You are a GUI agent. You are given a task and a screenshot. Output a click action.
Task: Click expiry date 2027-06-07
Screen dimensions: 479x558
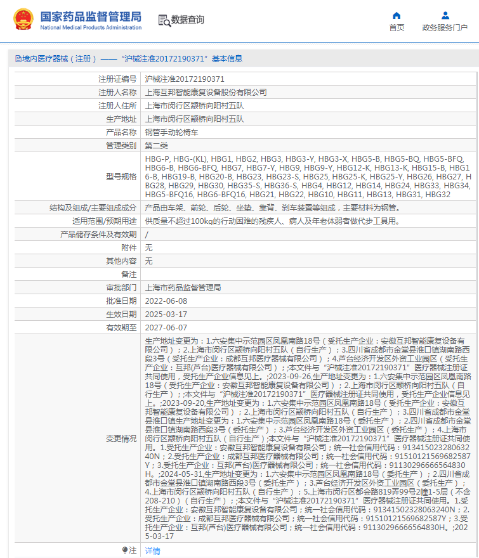[166, 328]
